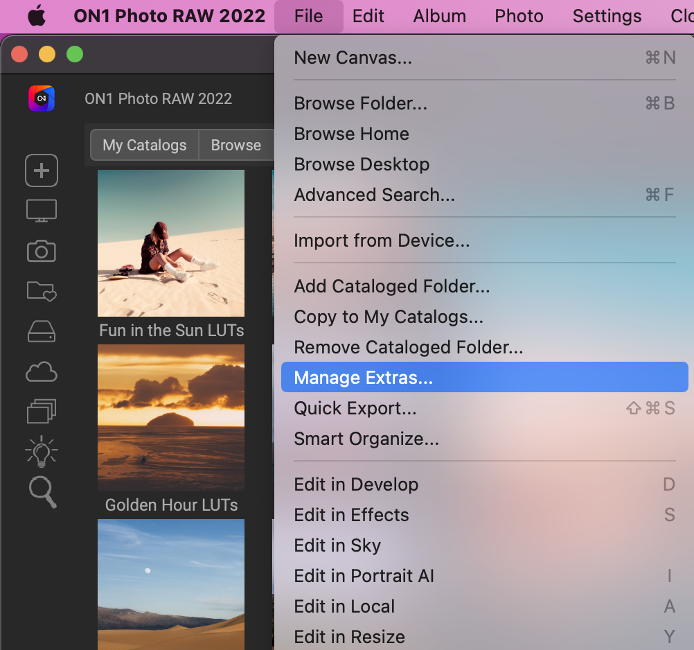The height and width of the screenshot is (650, 694).
Task: Click the ON1 Photo RAW app logo icon
Action: pyautogui.click(x=41, y=98)
